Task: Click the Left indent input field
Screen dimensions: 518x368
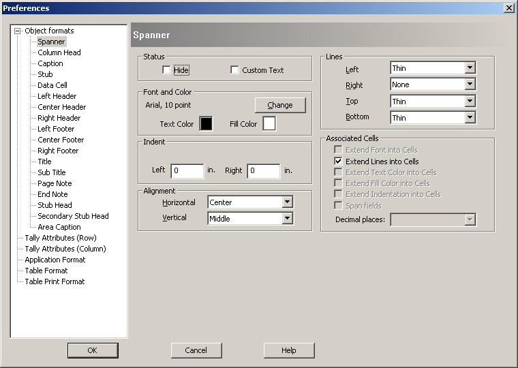Action: tap(187, 170)
